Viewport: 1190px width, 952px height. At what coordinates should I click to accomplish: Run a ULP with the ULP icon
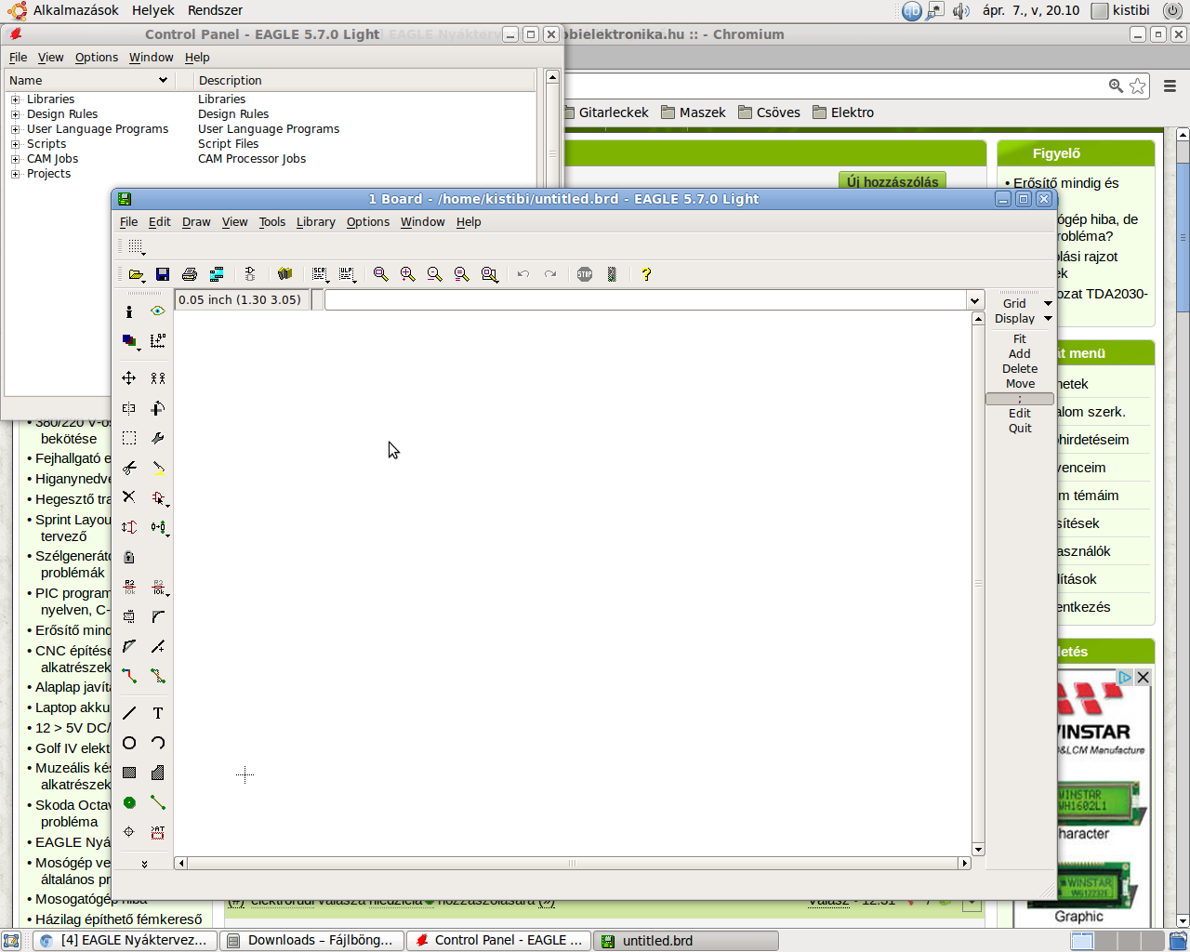[348, 274]
